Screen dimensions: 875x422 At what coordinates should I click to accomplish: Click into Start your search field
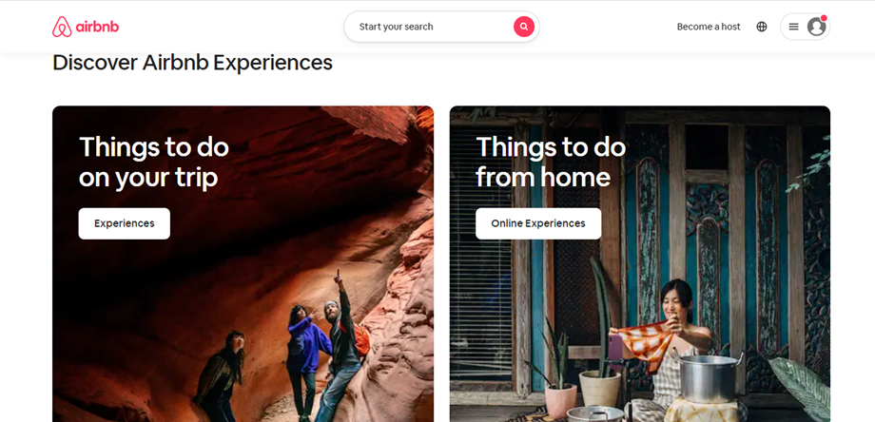pyautogui.click(x=430, y=27)
